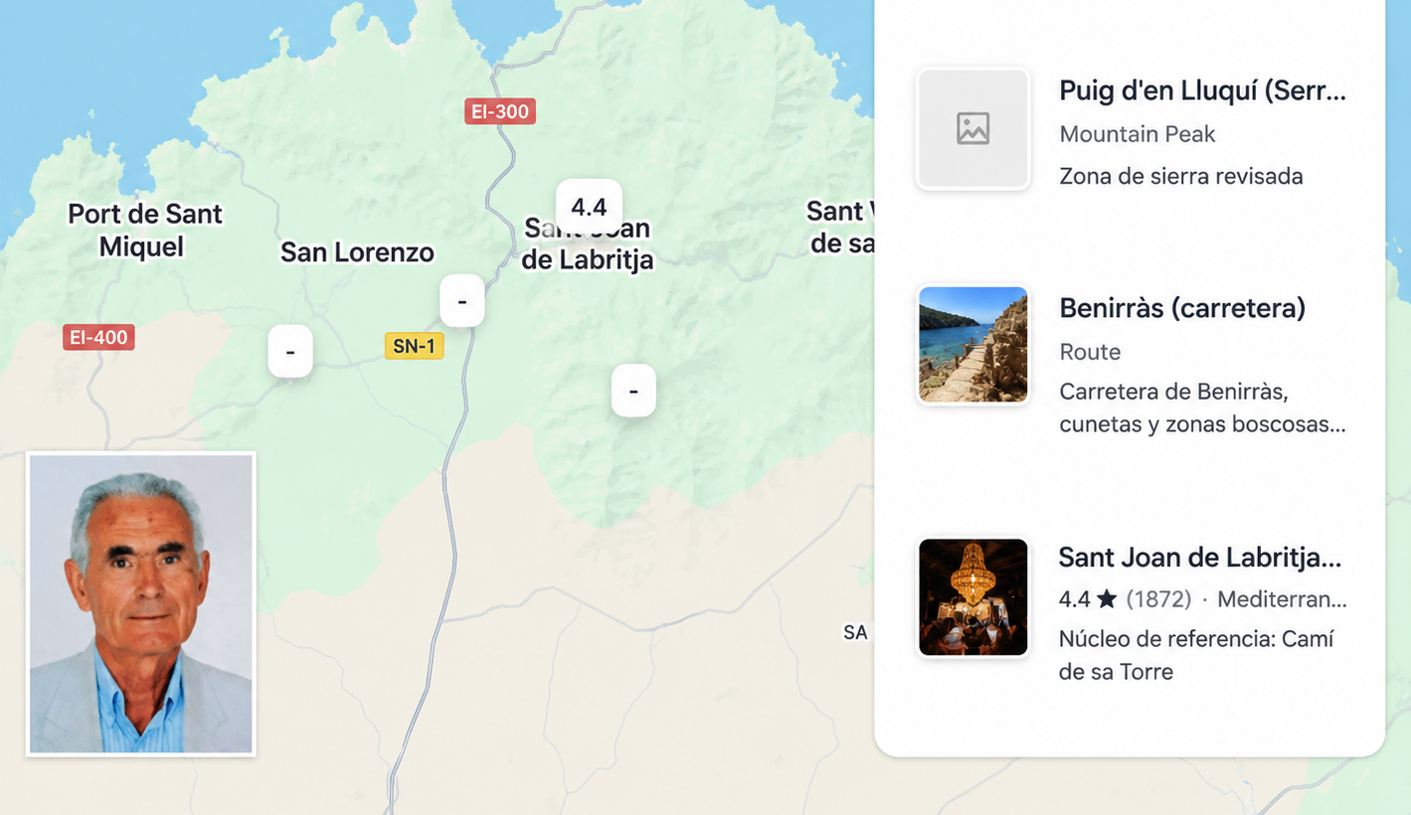Click the Sant Joan de Labritja map label
Viewport: 1411px width, 815px height.
tap(588, 244)
